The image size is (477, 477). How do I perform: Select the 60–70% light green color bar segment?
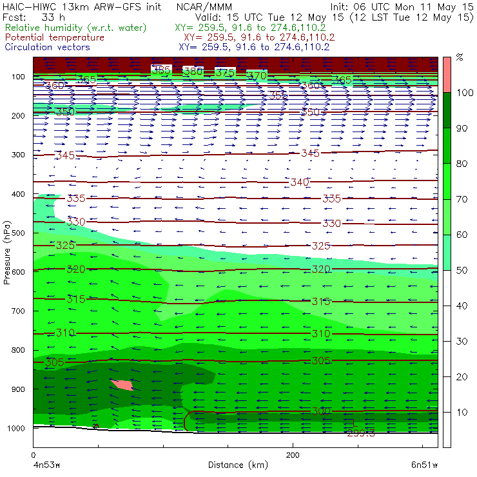click(x=447, y=217)
